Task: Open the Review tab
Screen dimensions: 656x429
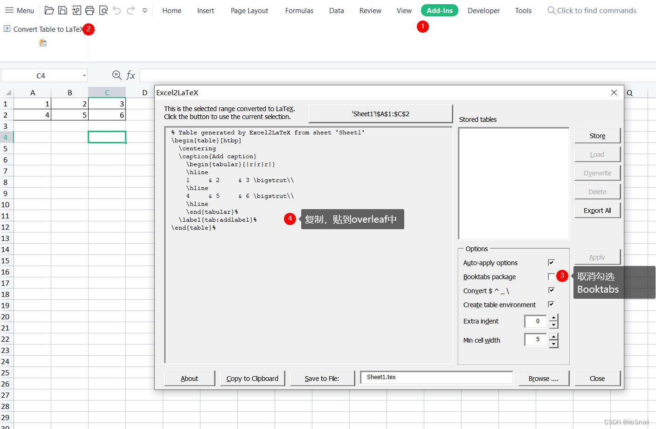Action: pyautogui.click(x=370, y=10)
